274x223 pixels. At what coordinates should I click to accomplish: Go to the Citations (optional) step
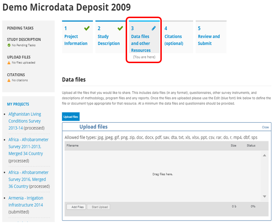click(178, 37)
